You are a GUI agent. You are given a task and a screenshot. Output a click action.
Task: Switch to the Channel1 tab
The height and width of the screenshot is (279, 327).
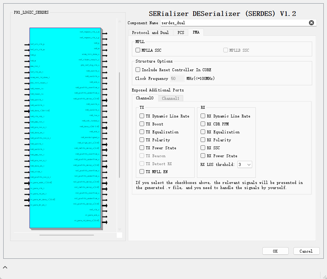click(x=171, y=98)
